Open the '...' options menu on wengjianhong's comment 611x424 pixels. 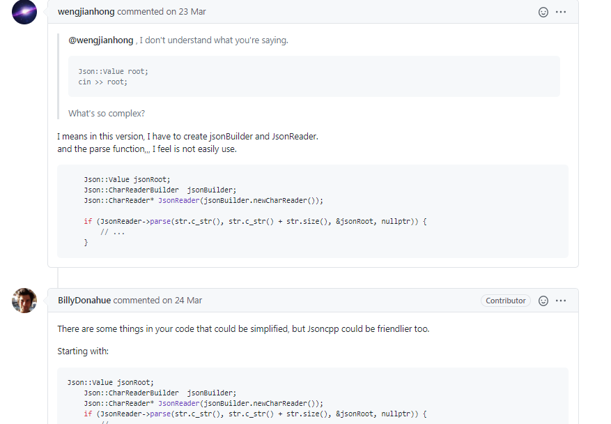coord(561,12)
